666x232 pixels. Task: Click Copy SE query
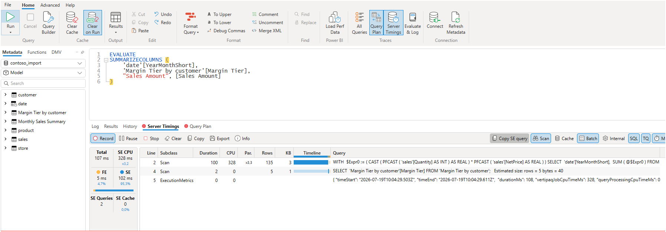point(510,138)
